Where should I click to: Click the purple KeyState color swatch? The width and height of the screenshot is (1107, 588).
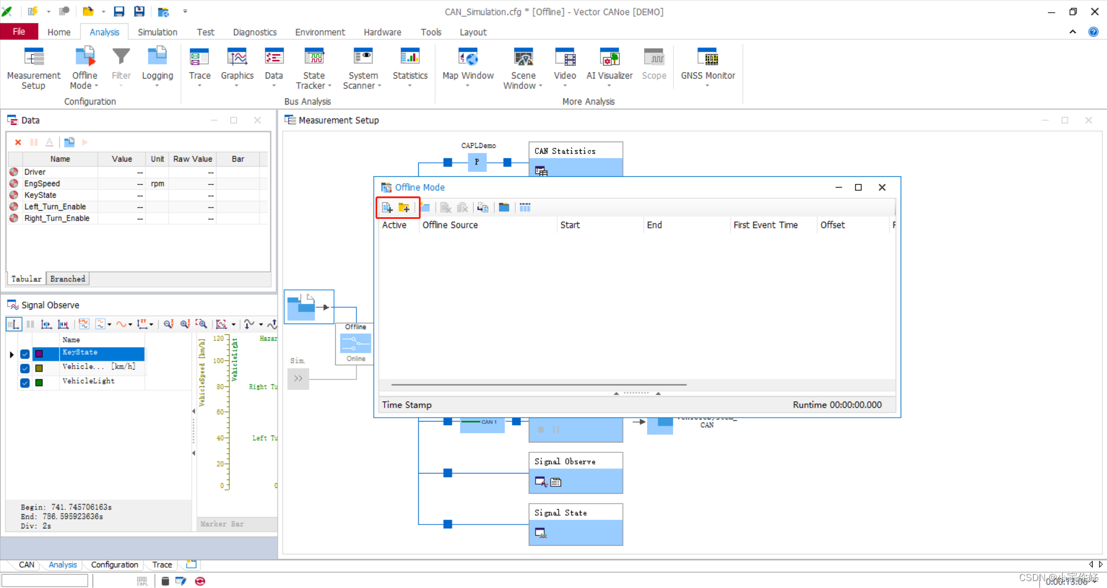[39, 354]
